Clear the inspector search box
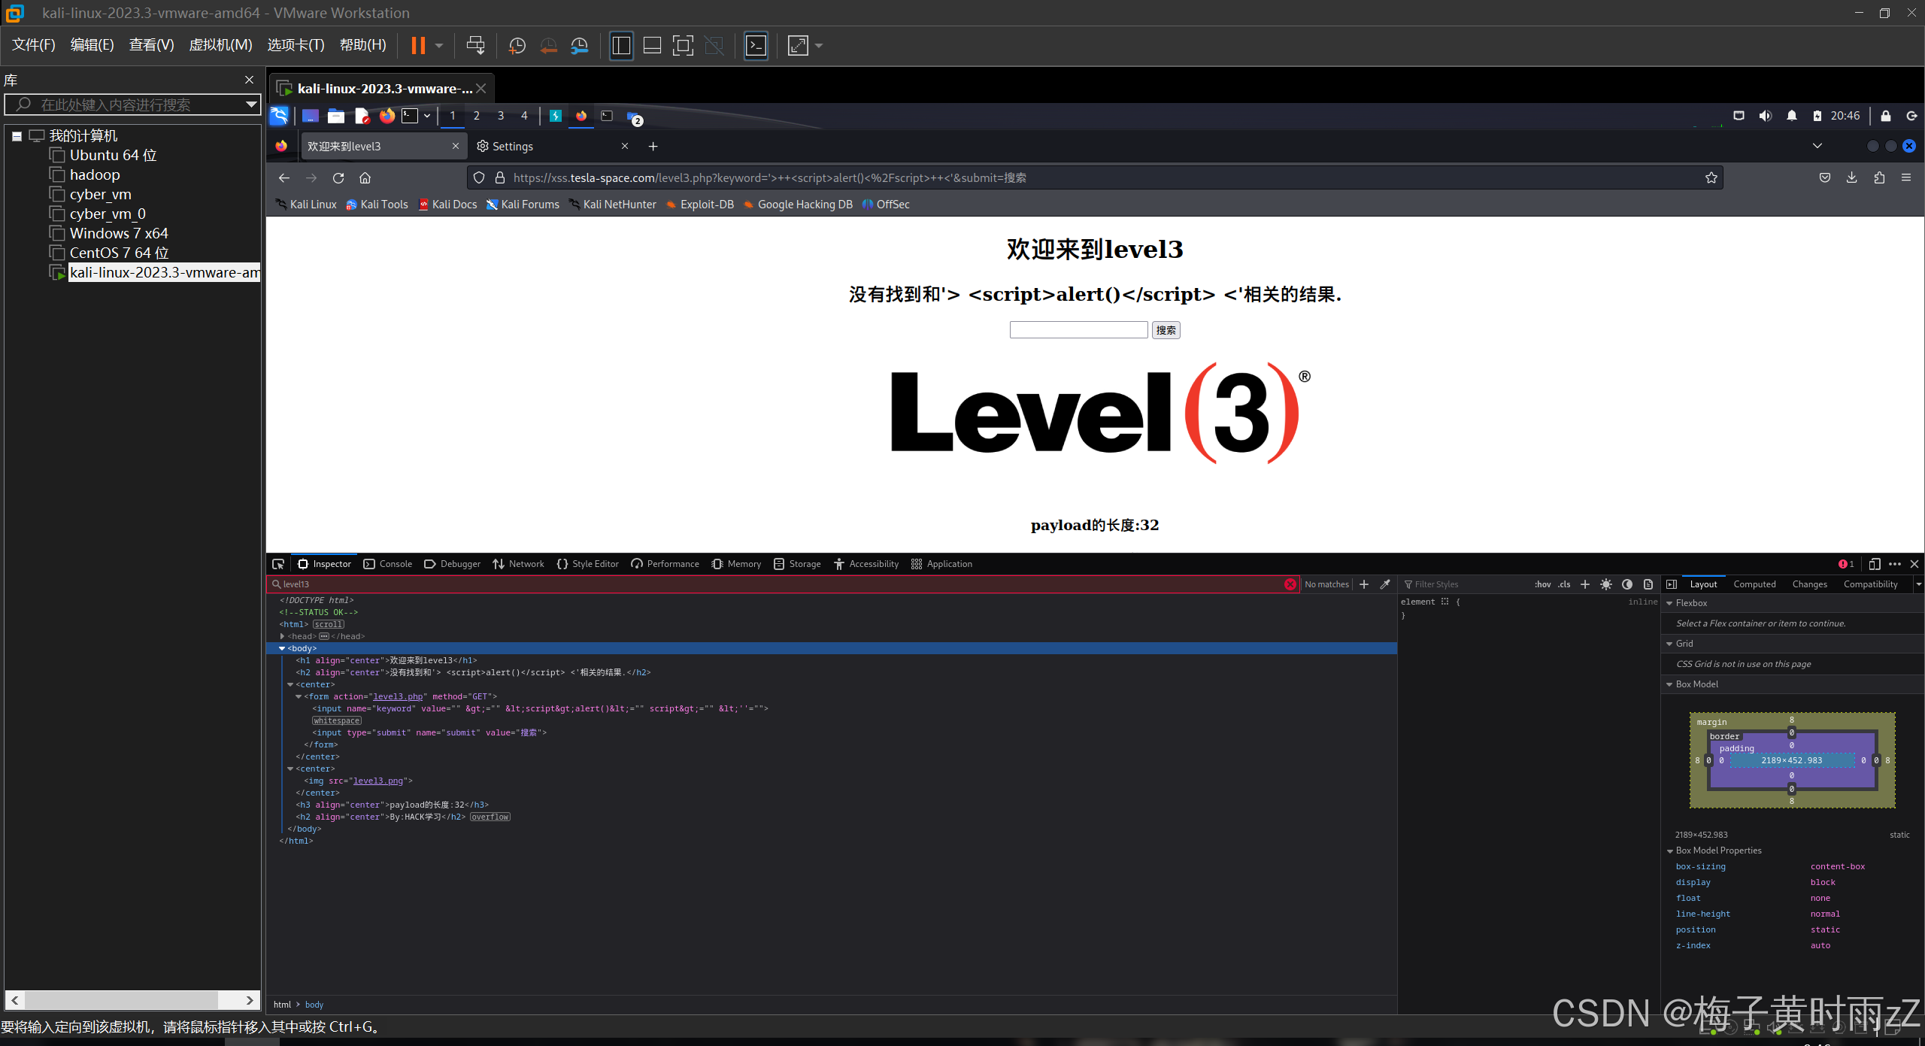The width and height of the screenshot is (1925, 1046). coord(1290,584)
